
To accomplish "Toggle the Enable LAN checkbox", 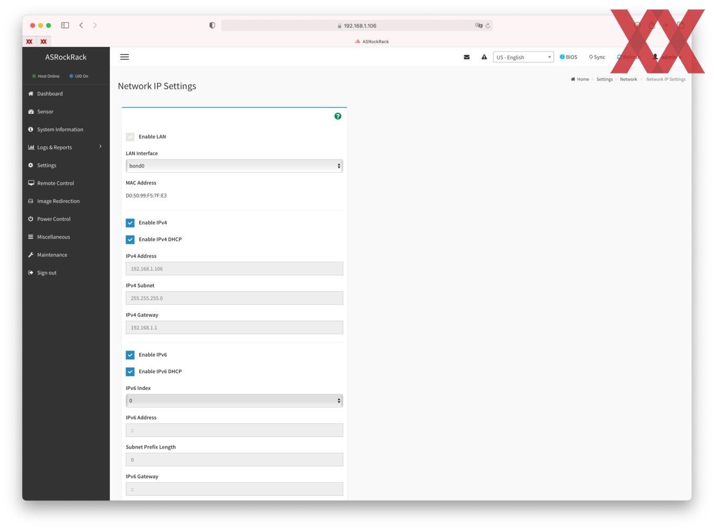I will (130, 136).
